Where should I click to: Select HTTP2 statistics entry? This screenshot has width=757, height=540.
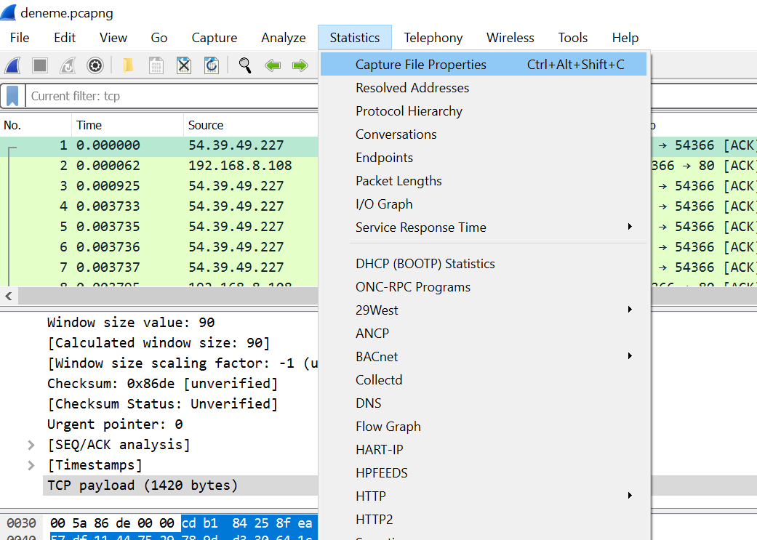[484, 519]
